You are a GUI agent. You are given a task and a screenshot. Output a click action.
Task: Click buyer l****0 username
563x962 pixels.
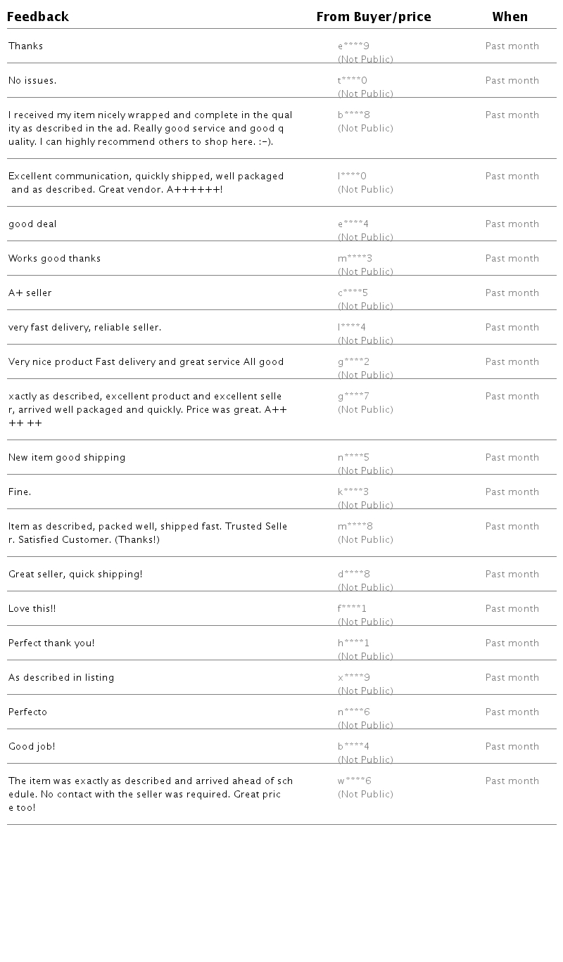pyautogui.click(x=352, y=177)
